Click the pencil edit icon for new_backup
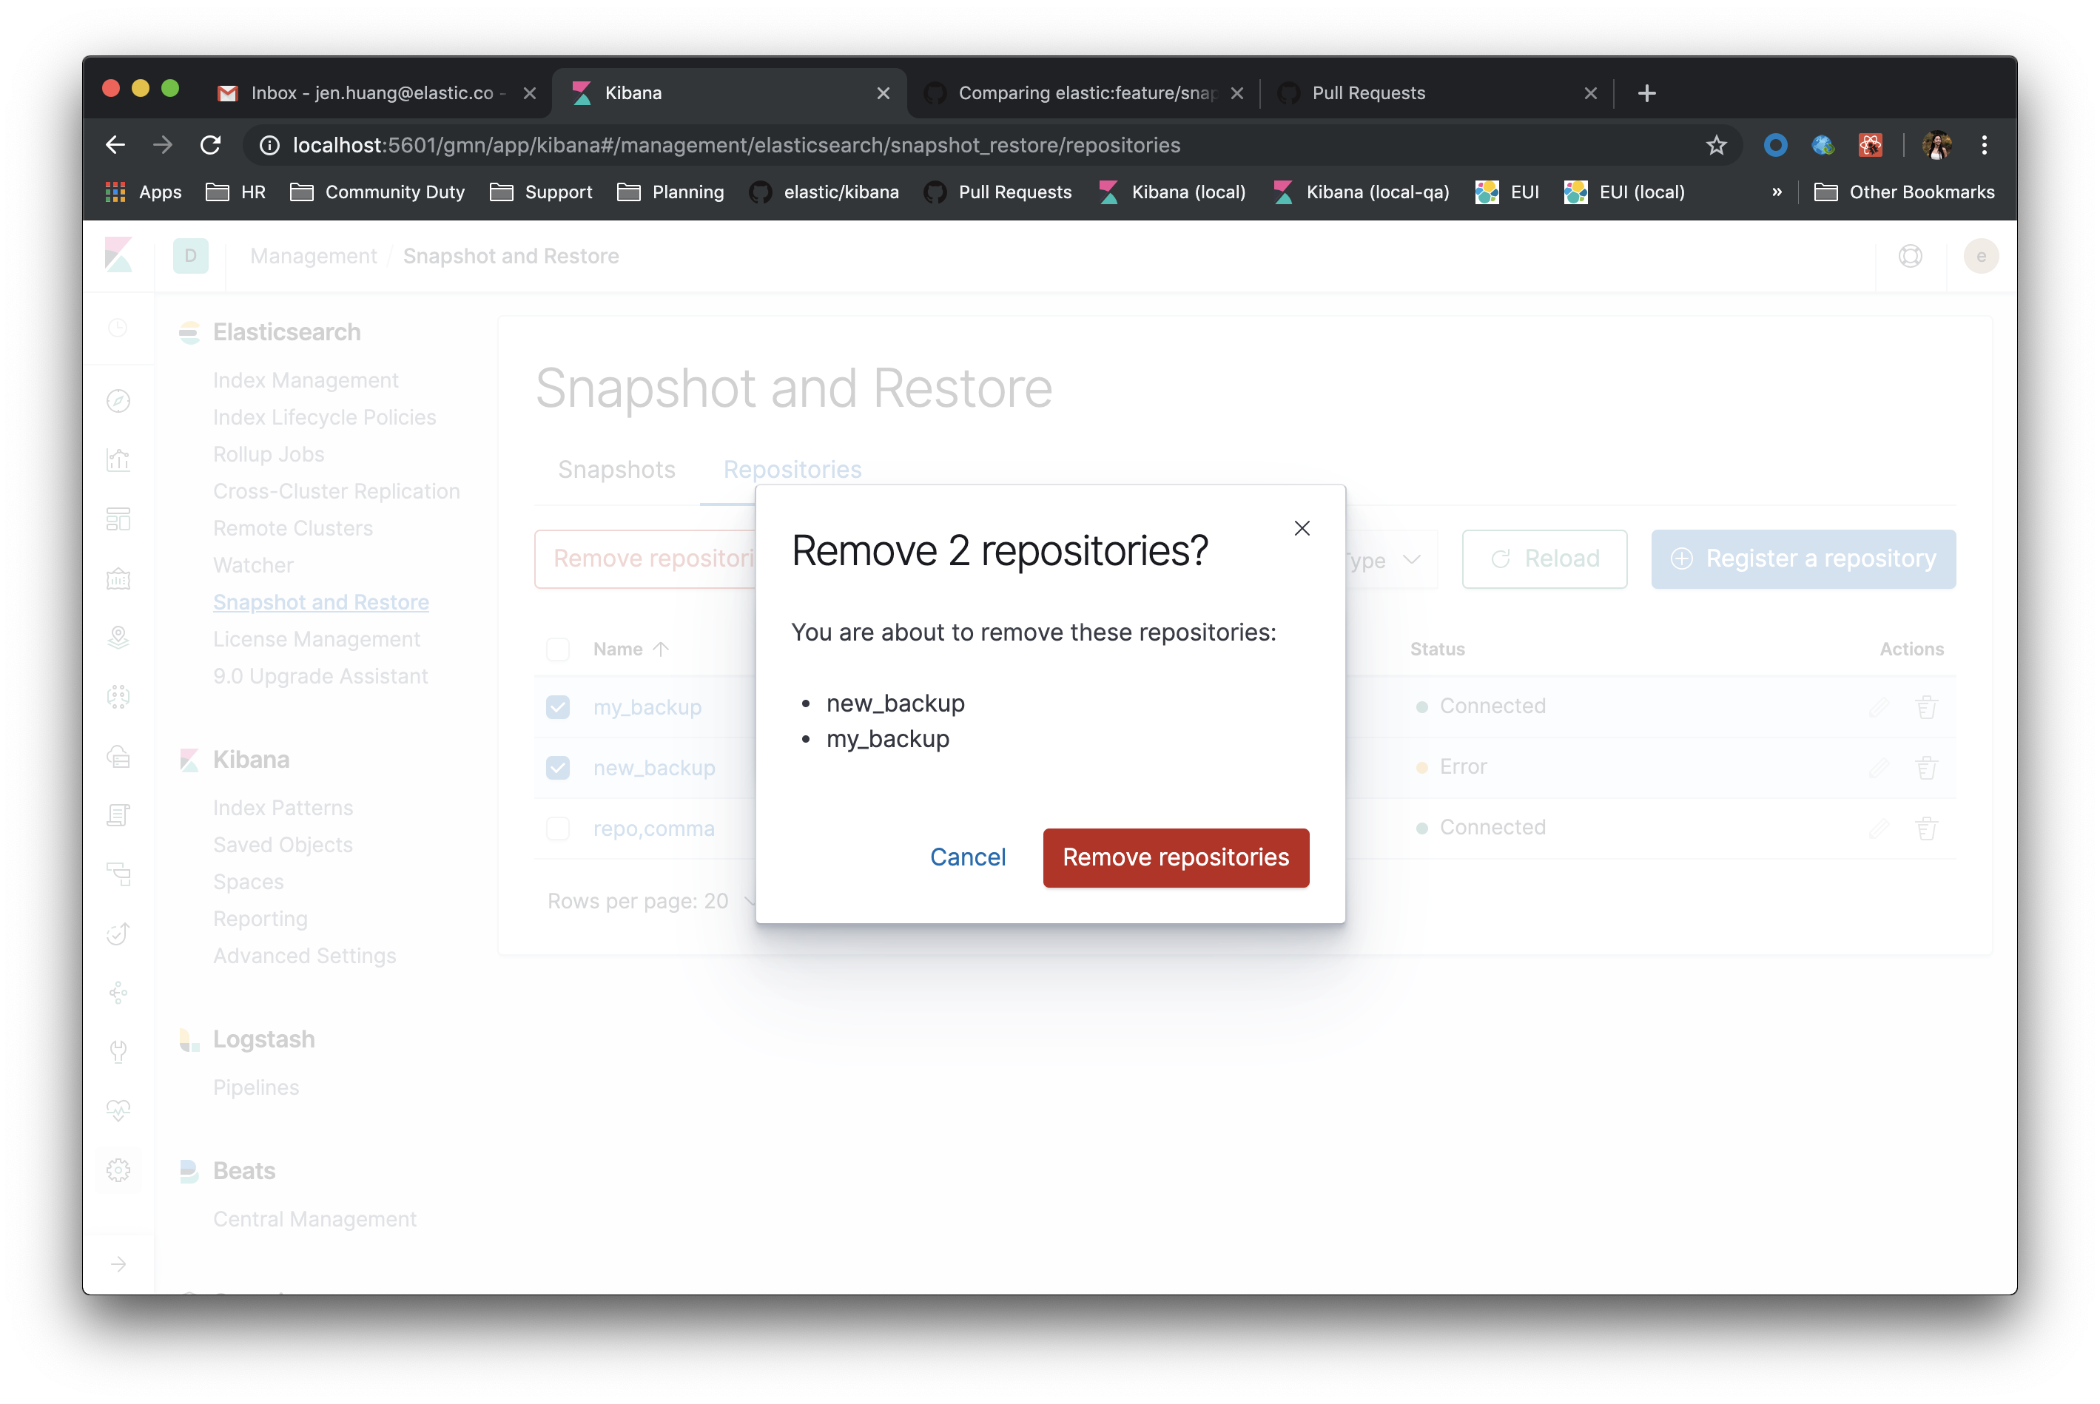This screenshot has height=1404, width=2100. [1879, 767]
